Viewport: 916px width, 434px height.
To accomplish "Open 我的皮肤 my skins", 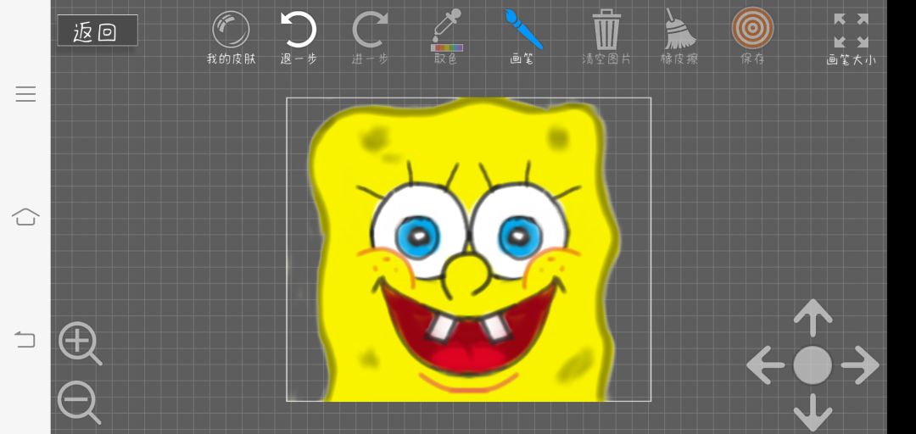I will (x=231, y=36).
